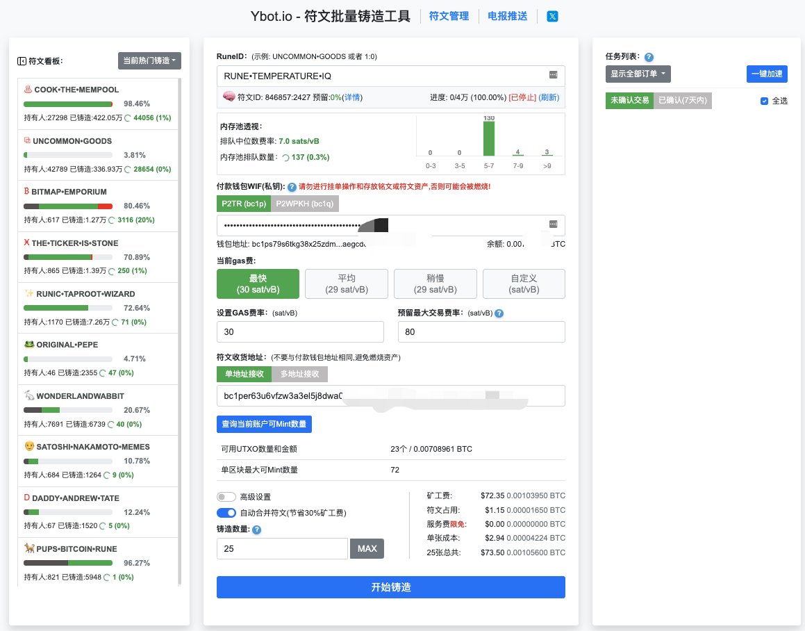The height and width of the screenshot is (631, 805).
Task: Click the rune board vertical scrollbar
Action: [180, 332]
